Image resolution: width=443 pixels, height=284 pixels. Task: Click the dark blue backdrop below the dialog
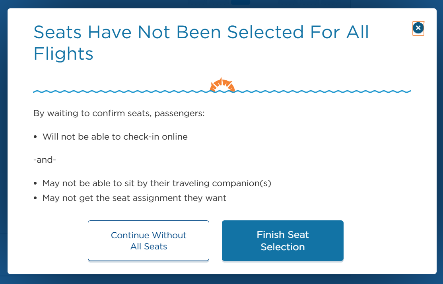pos(221,279)
